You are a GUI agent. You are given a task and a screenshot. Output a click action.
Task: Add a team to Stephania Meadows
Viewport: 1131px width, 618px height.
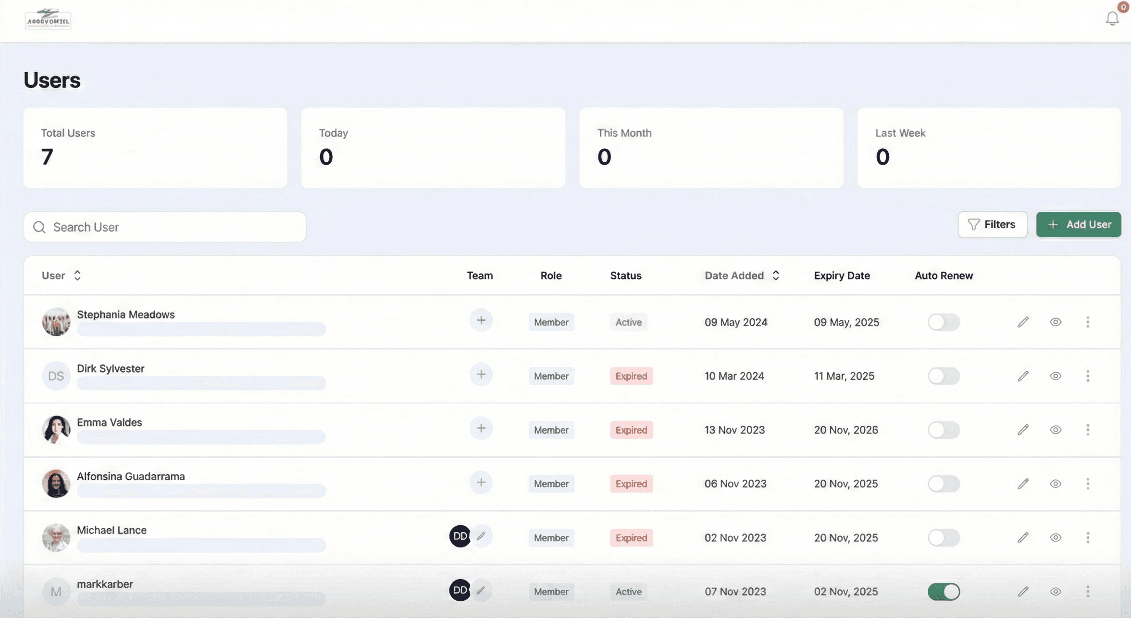pyautogui.click(x=481, y=320)
